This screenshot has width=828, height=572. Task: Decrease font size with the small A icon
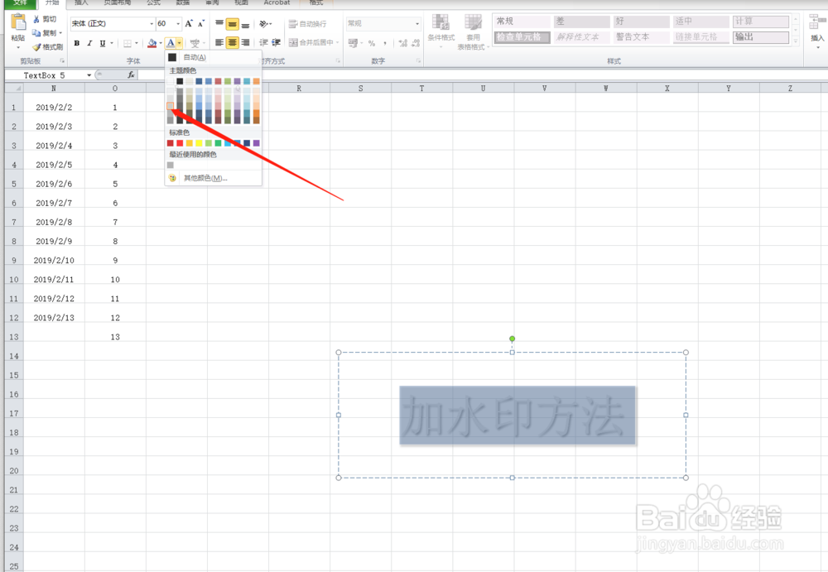(x=200, y=24)
